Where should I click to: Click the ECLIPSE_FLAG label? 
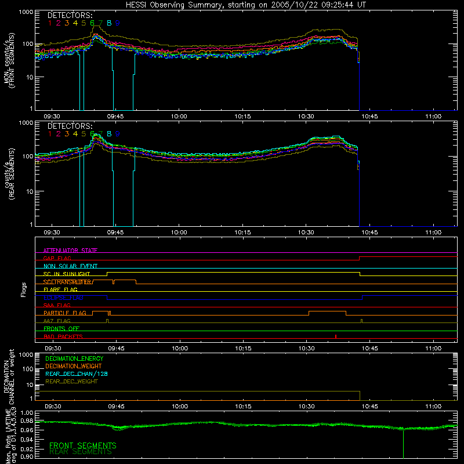point(63,298)
